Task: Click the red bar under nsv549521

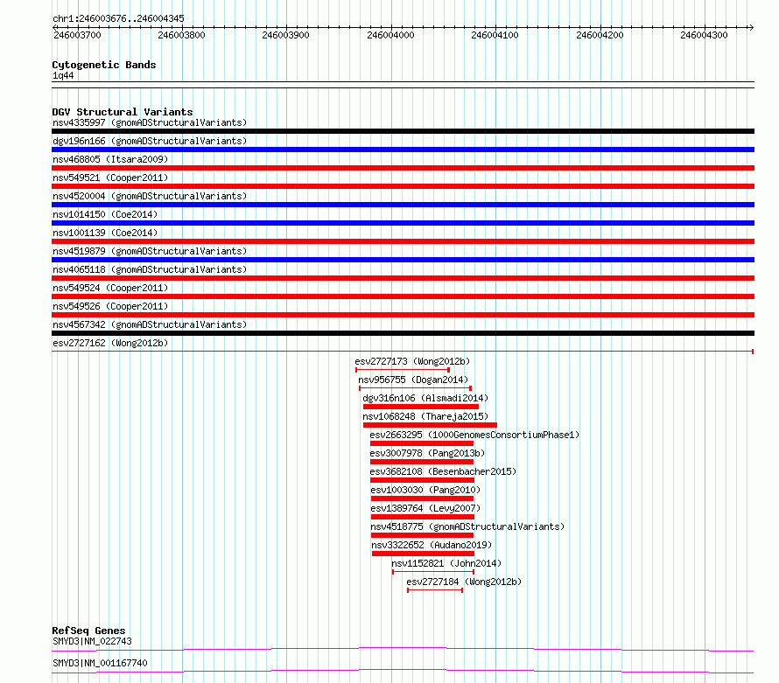Action: [403, 186]
